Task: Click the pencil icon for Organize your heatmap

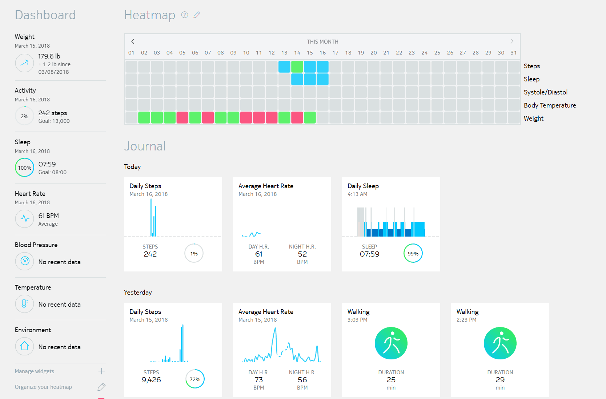Action: pyautogui.click(x=101, y=387)
